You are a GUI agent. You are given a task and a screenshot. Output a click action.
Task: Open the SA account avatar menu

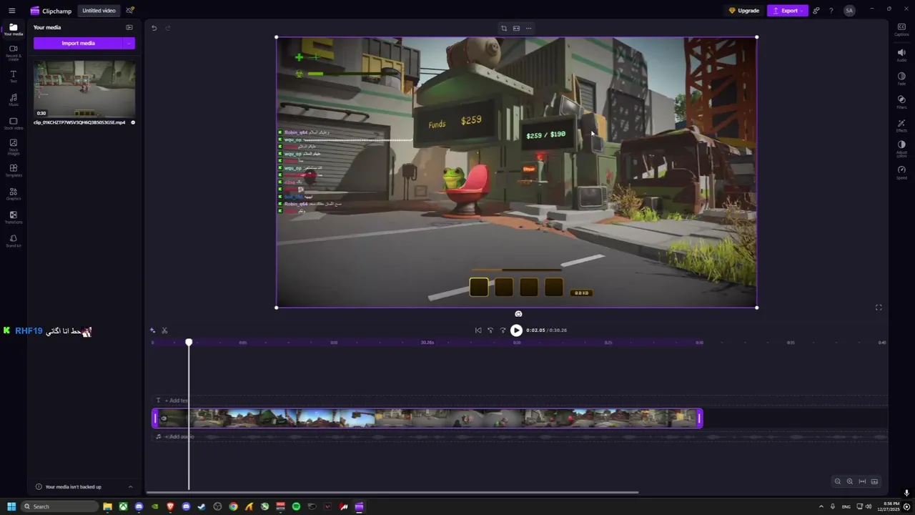point(849,11)
